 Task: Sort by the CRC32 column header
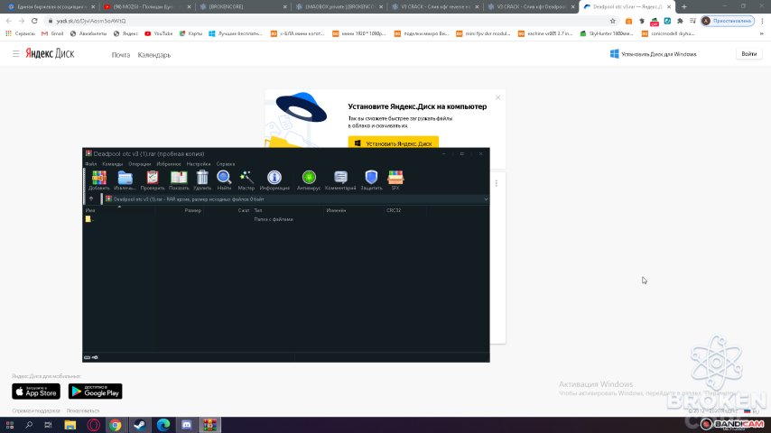[394, 210]
